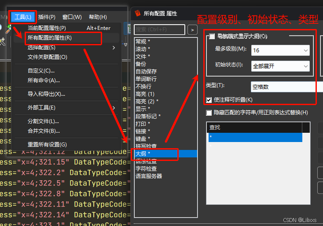
Task: Select the highlighted 大纲 category
Action: (165, 154)
